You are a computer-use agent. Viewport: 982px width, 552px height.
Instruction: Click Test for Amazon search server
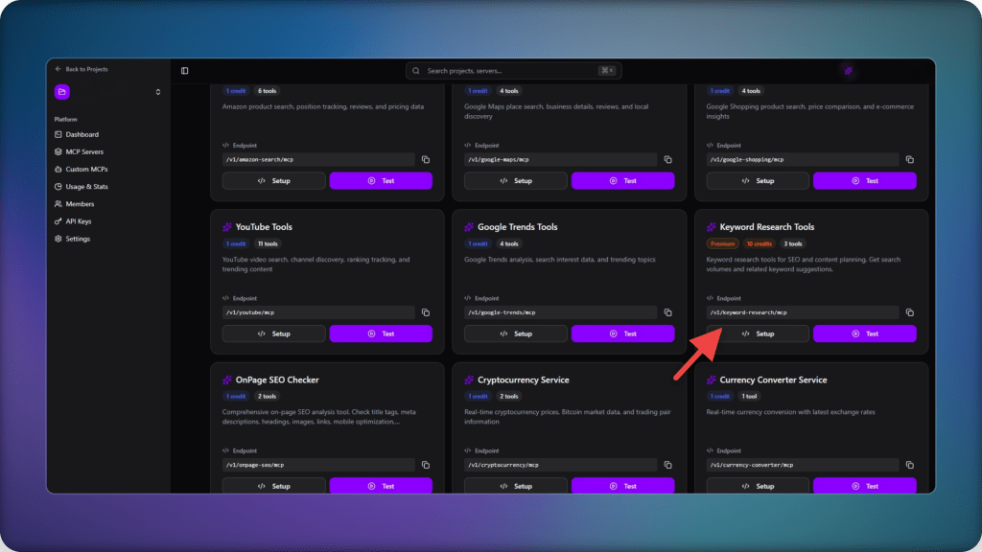pyautogui.click(x=381, y=181)
